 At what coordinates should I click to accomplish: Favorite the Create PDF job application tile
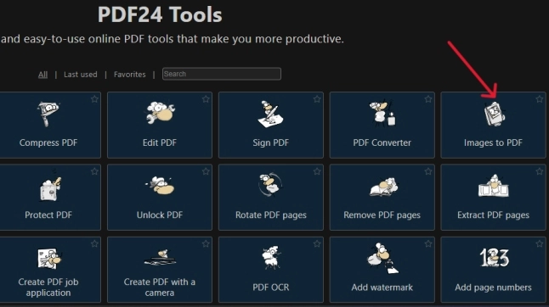click(94, 243)
